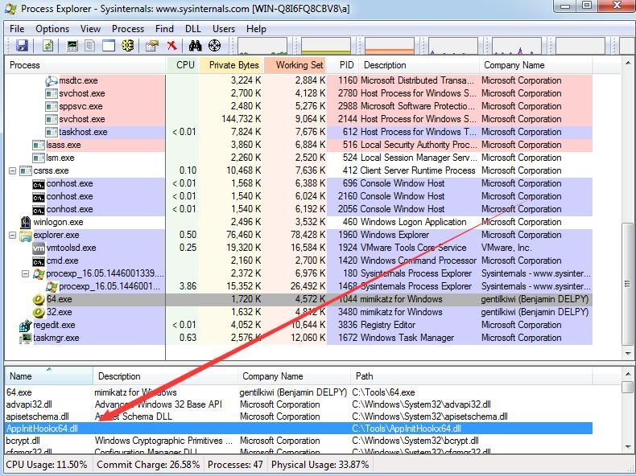Sort lower pane by Path header

pyautogui.click(x=472, y=376)
